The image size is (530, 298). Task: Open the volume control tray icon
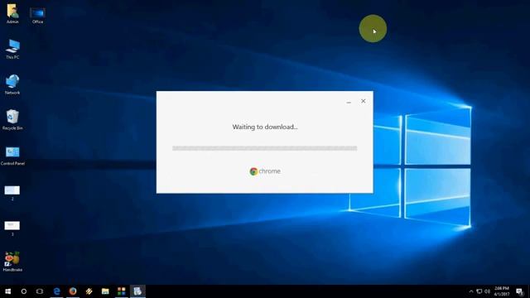488,291
